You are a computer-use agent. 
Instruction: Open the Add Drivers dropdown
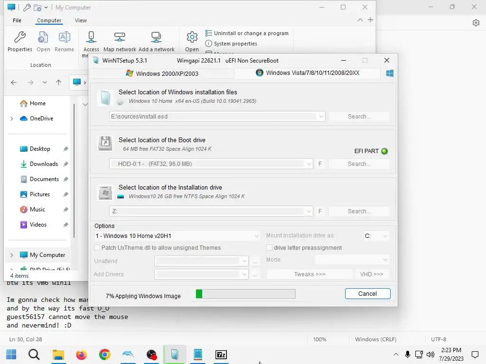(244, 274)
